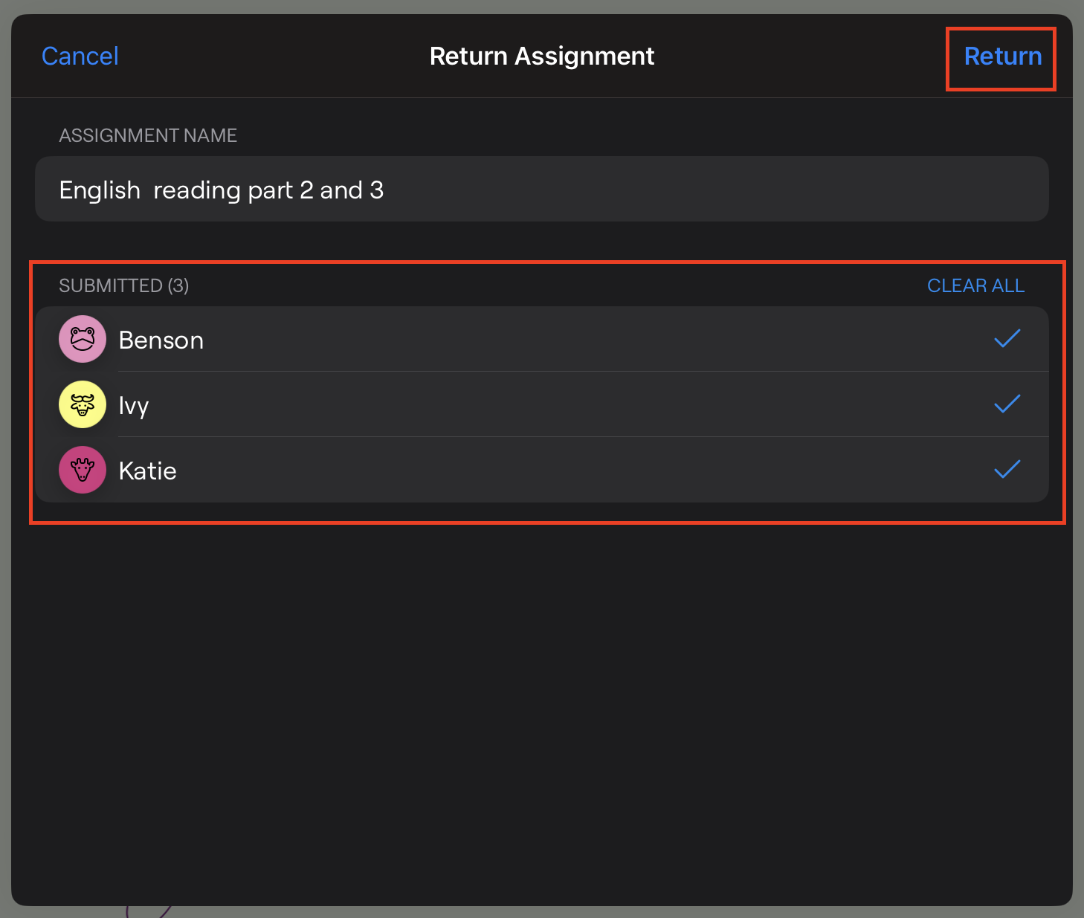Select the student name Benson
Image resolution: width=1084 pixels, height=918 pixels.
pyautogui.click(x=161, y=340)
